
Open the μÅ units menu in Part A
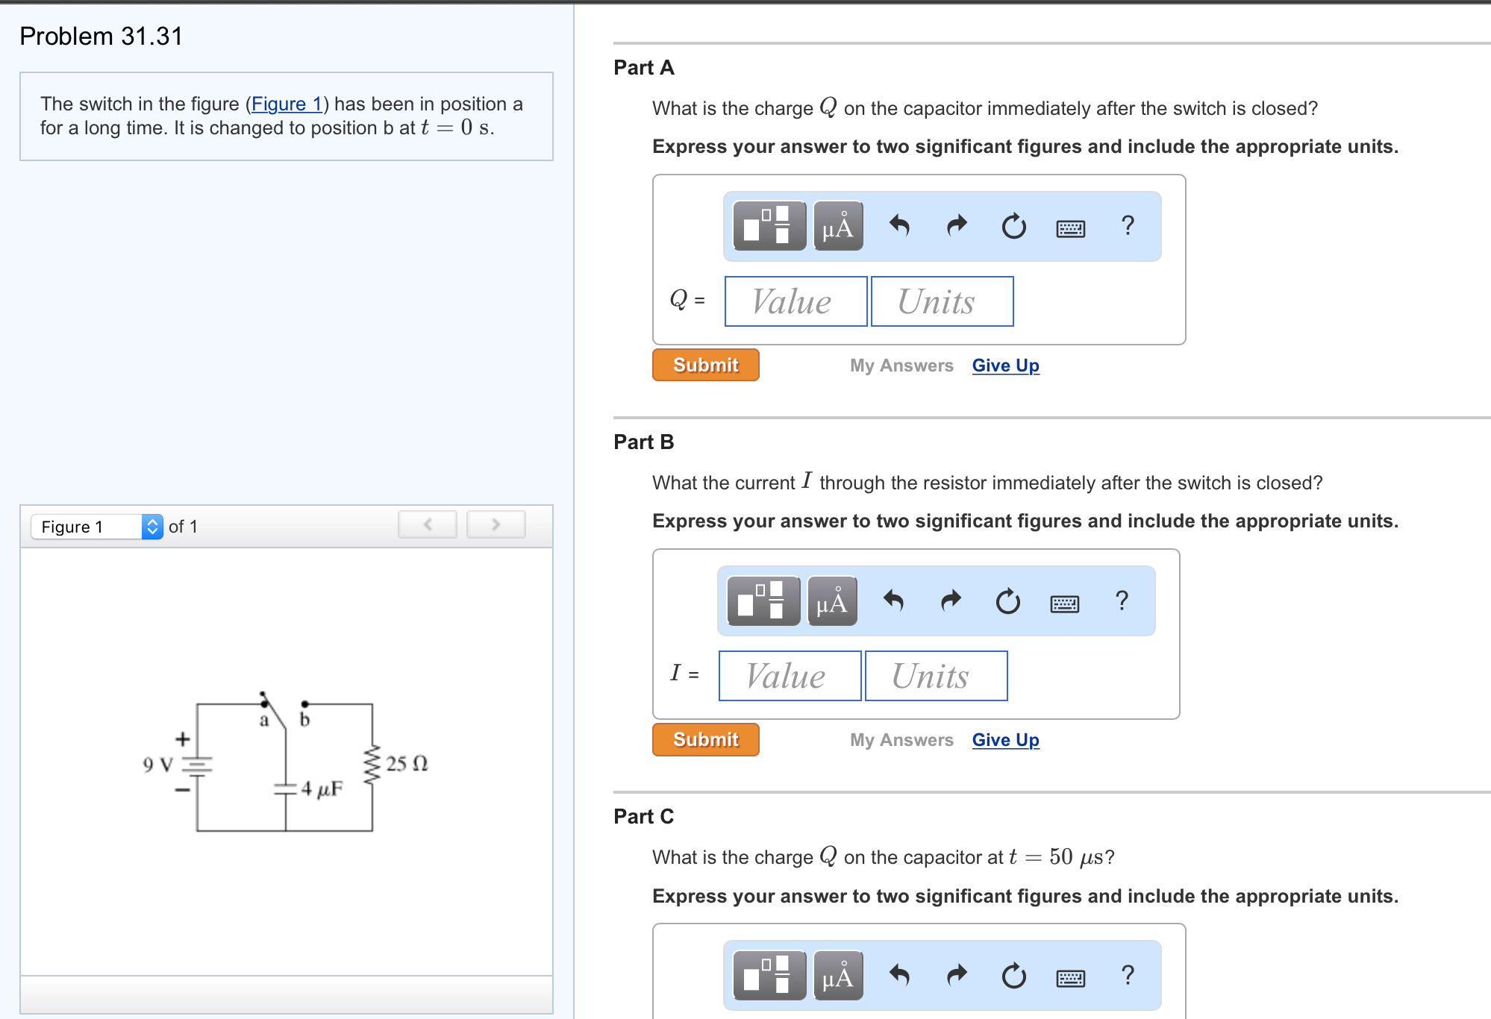[837, 226]
